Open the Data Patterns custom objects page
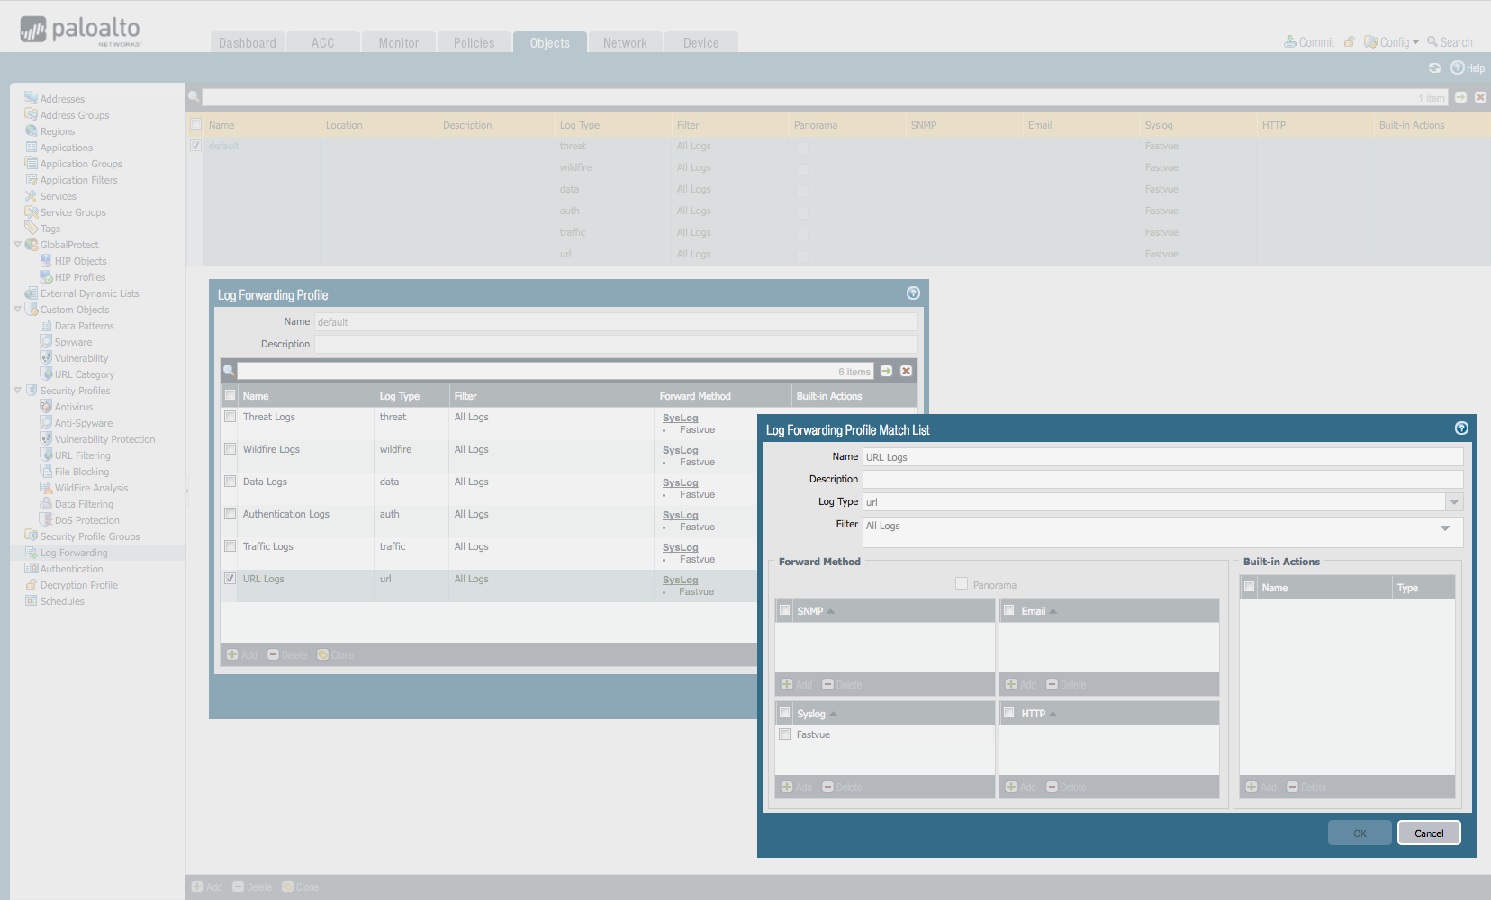Screen dimensions: 1491x900 [84, 325]
